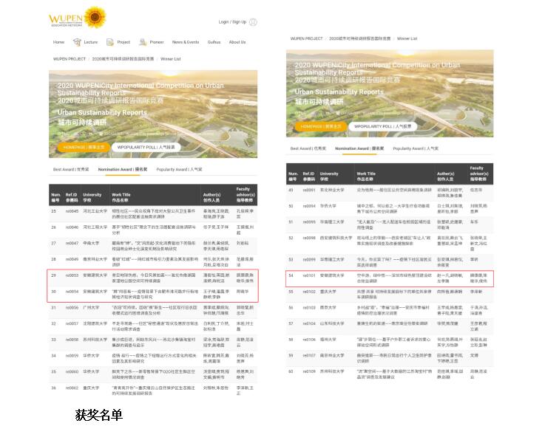The width and height of the screenshot is (545, 426).
Task: Select Nomination Award tab on left page
Action: (123, 169)
